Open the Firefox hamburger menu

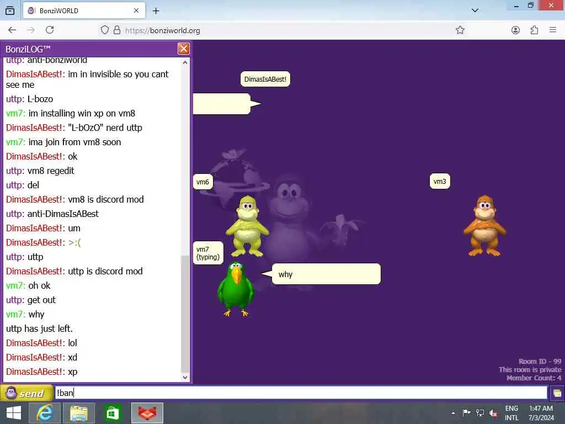pyautogui.click(x=553, y=30)
